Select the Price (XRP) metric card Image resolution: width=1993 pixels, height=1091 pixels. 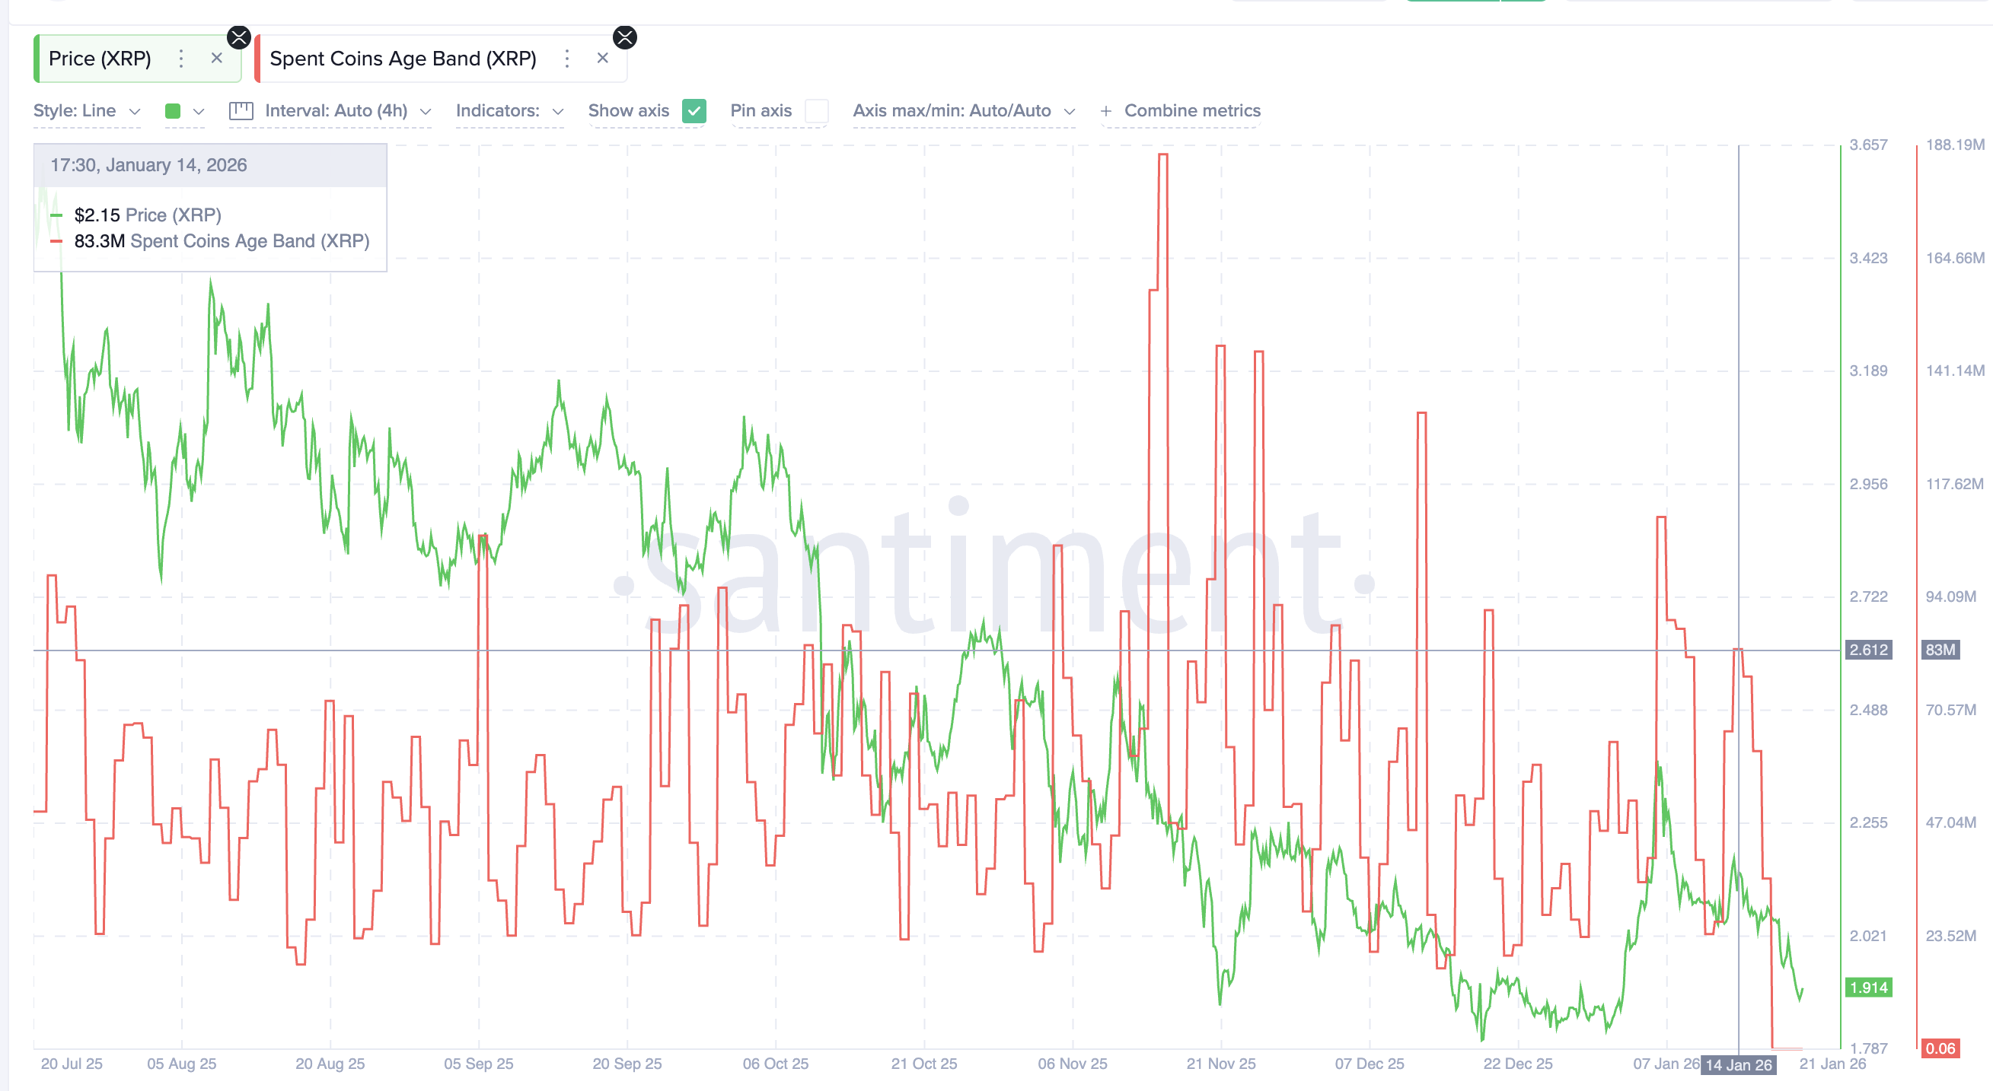tap(100, 58)
